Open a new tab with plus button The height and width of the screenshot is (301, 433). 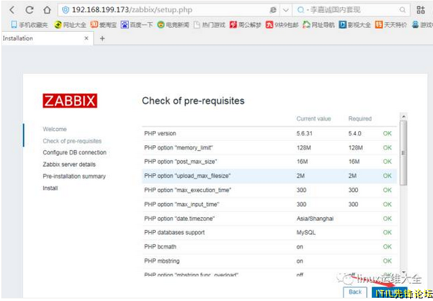pyautogui.click(x=102, y=38)
